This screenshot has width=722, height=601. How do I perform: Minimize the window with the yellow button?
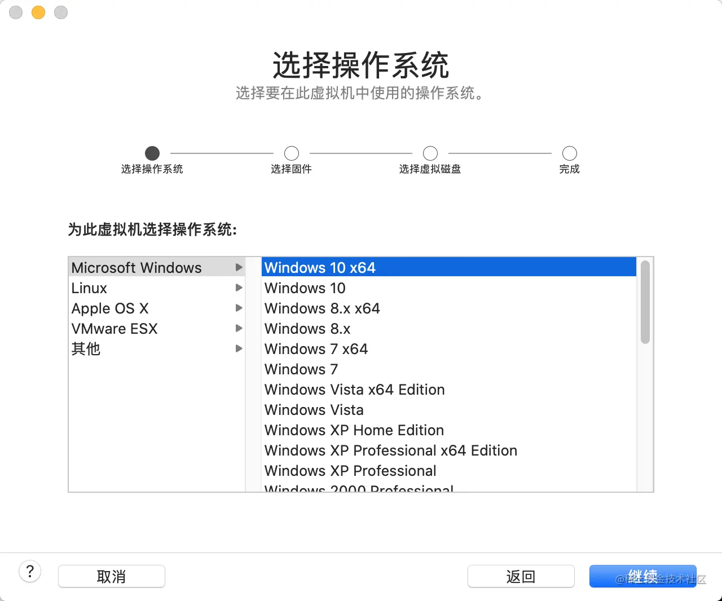(x=38, y=12)
